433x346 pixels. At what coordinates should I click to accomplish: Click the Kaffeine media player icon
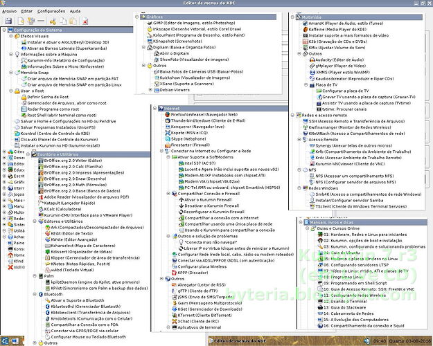tap(305, 30)
